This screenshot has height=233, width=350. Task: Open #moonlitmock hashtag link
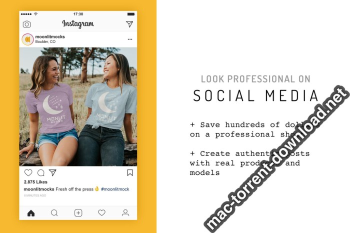click(x=115, y=189)
